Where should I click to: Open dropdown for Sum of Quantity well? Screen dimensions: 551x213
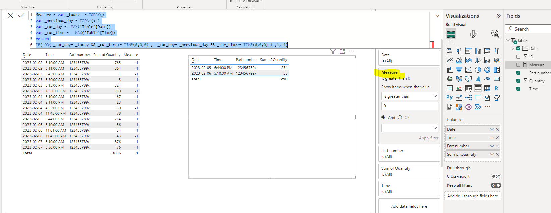[492, 154]
